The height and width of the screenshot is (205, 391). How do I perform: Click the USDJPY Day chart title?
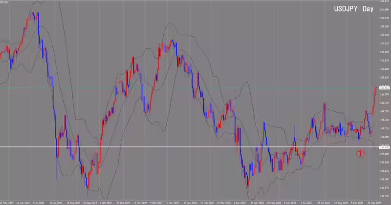tap(354, 9)
